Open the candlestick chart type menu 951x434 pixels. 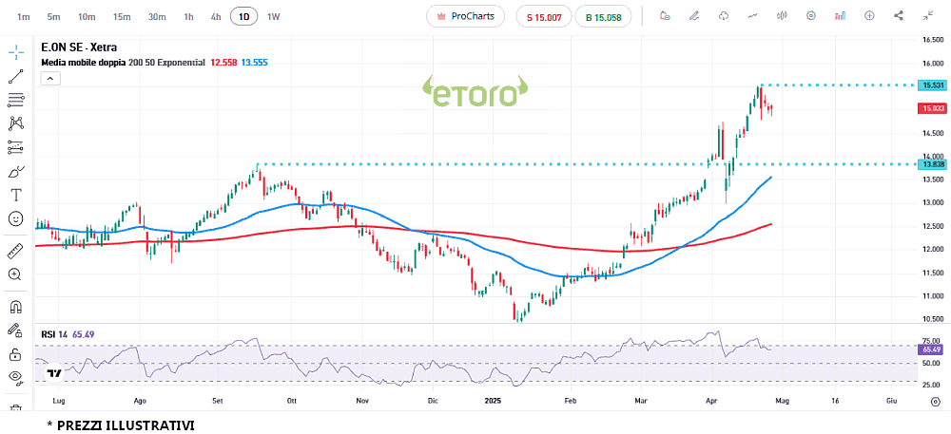[782, 16]
